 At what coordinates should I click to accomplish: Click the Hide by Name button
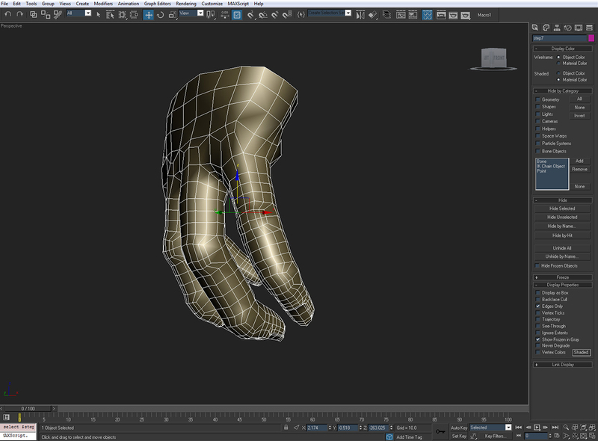[562, 226]
